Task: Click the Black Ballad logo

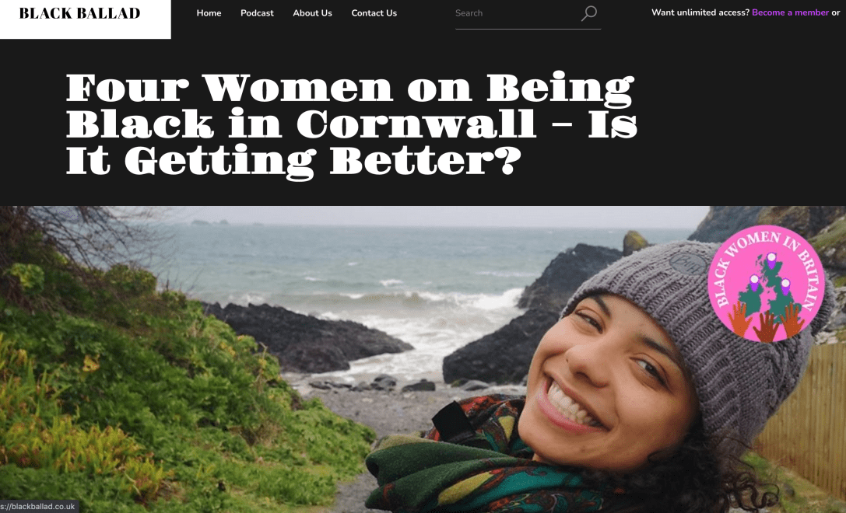Action: (x=80, y=13)
